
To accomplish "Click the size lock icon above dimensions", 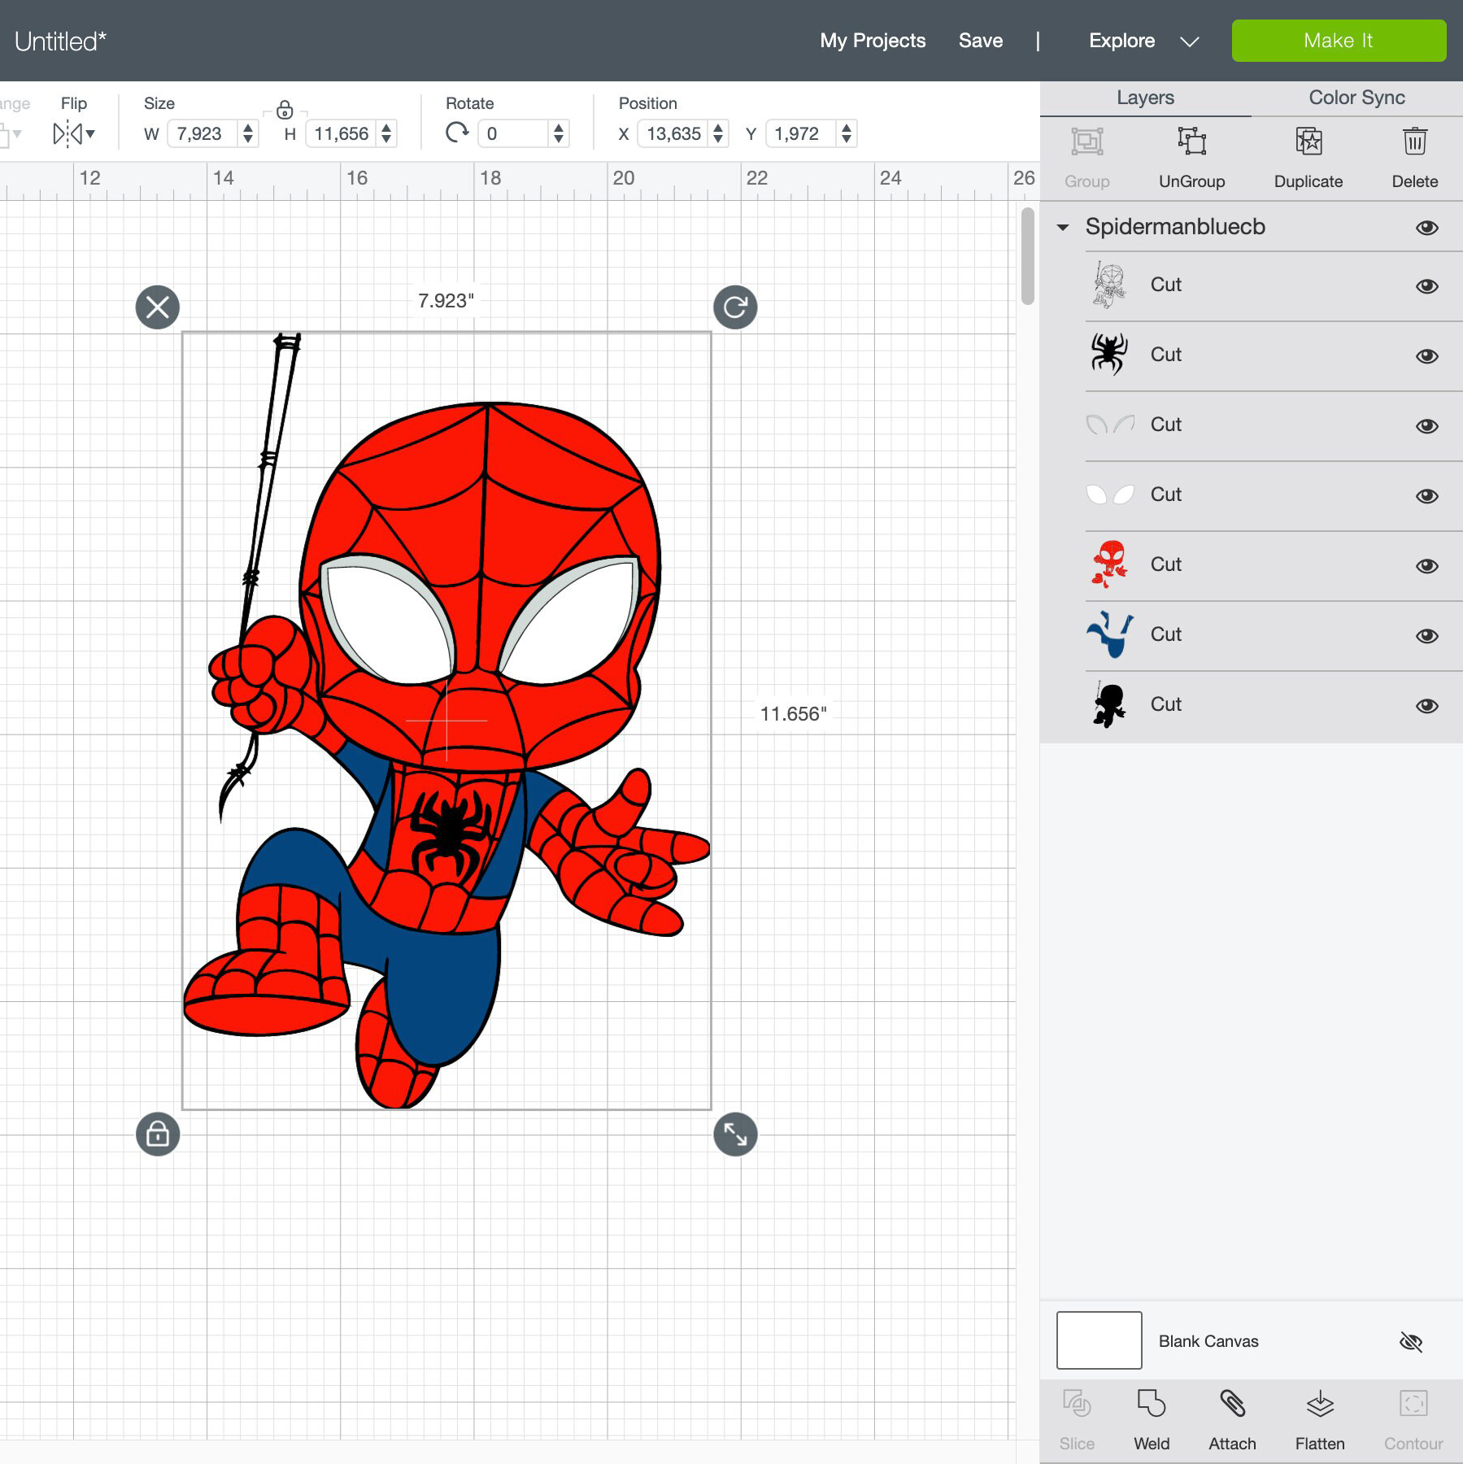I will tap(285, 108).
